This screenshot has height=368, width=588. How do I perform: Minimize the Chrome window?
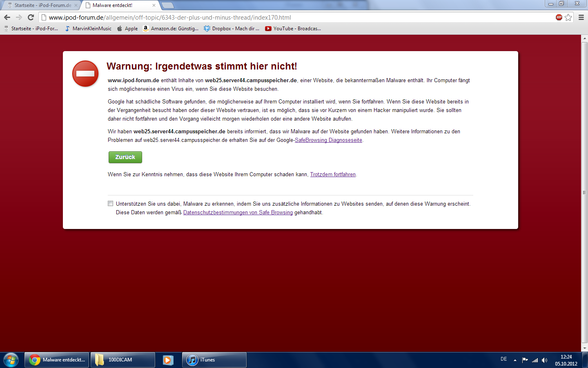(550, 4)
